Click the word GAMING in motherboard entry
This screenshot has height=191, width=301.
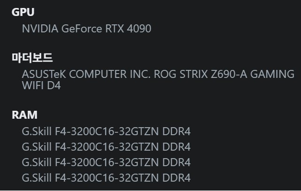tap(276, 74)
